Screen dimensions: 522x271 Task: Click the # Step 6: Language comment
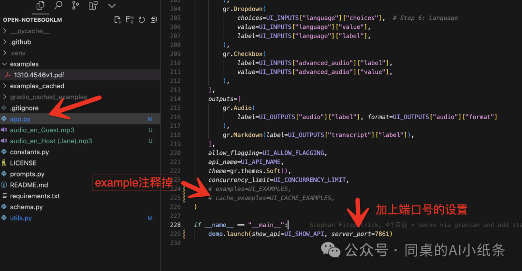coord(425,18)
